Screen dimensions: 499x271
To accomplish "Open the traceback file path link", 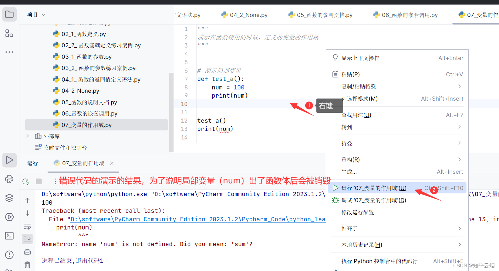I will 198,219.
